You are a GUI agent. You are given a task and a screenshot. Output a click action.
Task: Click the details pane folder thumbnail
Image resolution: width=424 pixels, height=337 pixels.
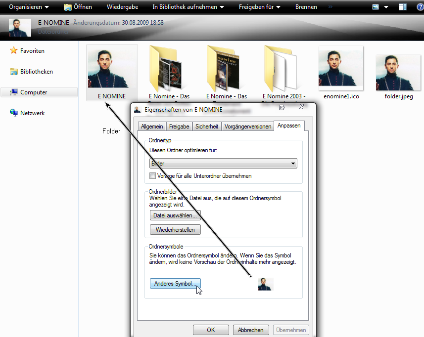click(20, 28)
